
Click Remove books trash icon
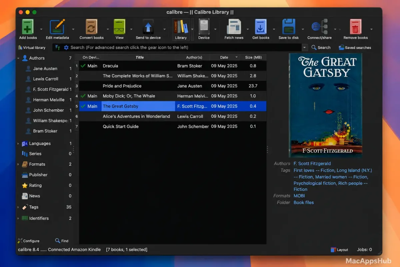click(x=355, y=27)
